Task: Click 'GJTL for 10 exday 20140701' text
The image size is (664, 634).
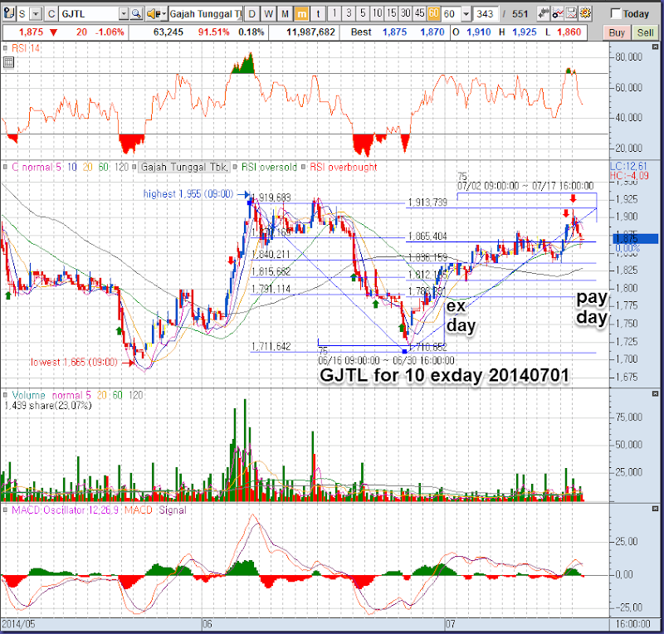Action: 444,375
